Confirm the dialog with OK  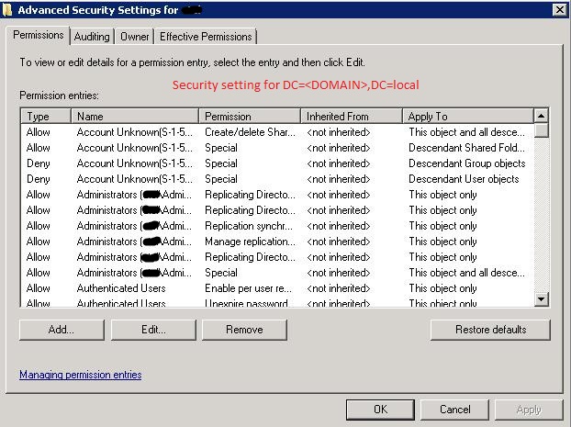[379, 410]
